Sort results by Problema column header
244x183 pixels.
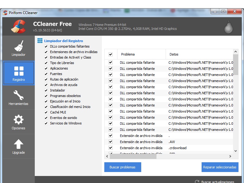pos(142,54)
